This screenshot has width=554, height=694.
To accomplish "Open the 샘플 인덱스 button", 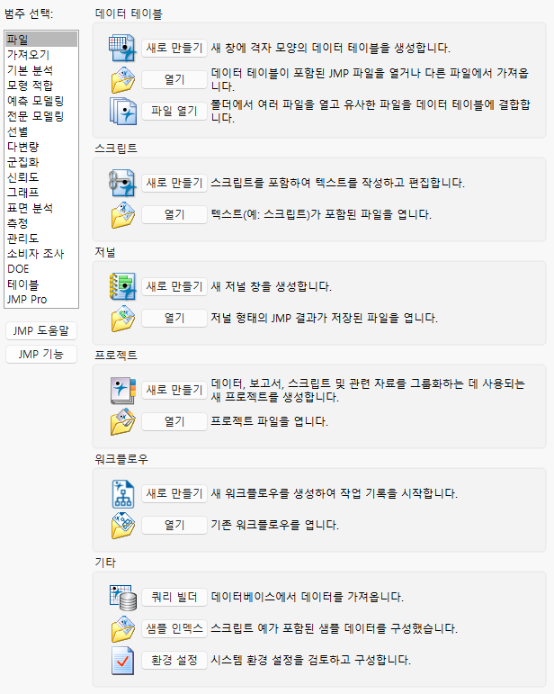I will point(174,628).
